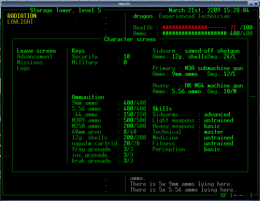The width and height of the screenshot is (260, 201).
Task: Click the Medicine skill label
Action: pyautogui.click(x=165, y=138)
